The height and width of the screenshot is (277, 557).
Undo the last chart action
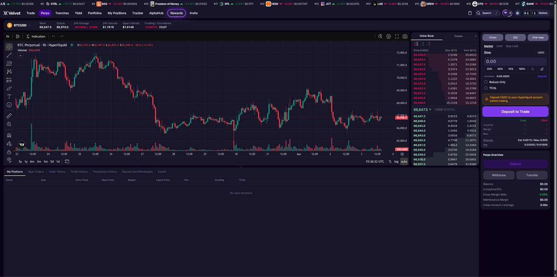54,36
